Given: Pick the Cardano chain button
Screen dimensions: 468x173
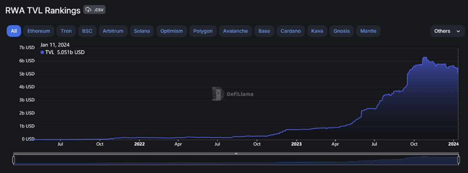Looking at the screenshot, I should tap(291, 31).
